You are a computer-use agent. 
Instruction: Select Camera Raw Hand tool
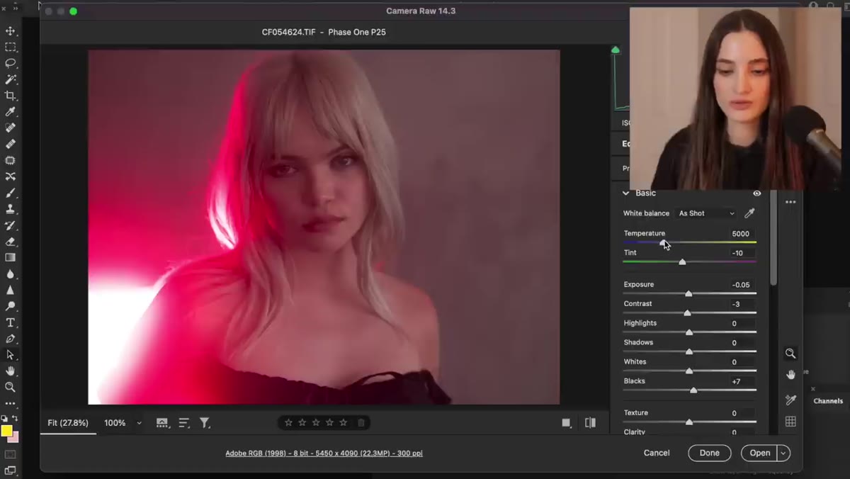[x=790, y=374]
